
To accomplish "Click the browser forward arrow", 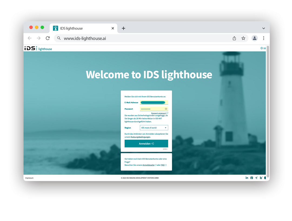I will (x=39, y=38).
